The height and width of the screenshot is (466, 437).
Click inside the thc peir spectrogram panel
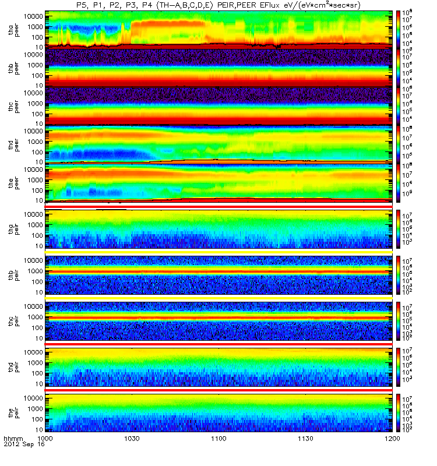click(218, 322)
